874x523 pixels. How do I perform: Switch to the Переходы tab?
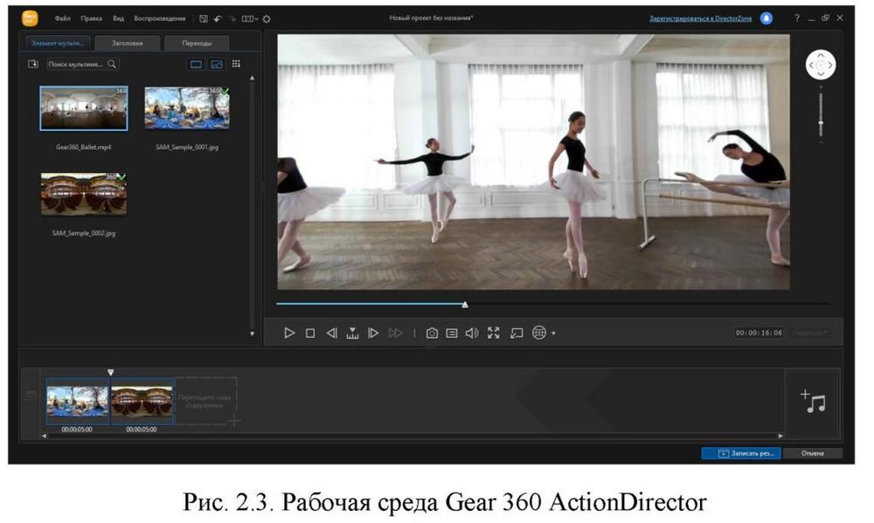(x=197, y=43)
